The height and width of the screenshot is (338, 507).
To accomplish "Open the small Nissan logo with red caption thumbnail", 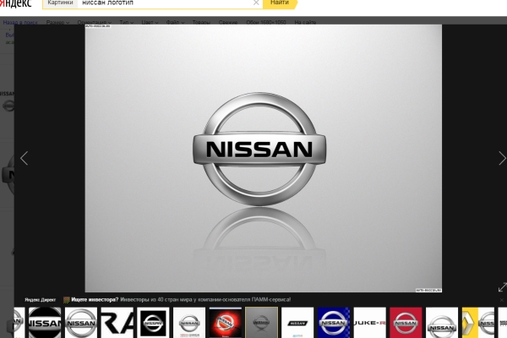I will point(189,323).
